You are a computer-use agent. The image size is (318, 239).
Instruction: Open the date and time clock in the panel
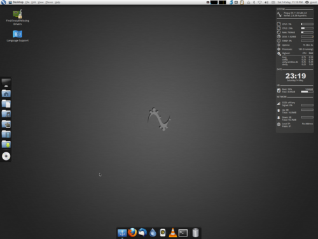coord(291,2)
